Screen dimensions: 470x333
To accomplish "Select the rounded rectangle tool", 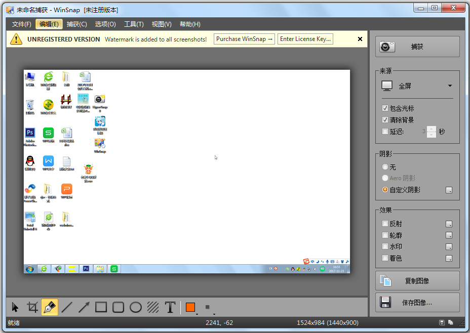I will click(119, 307).
